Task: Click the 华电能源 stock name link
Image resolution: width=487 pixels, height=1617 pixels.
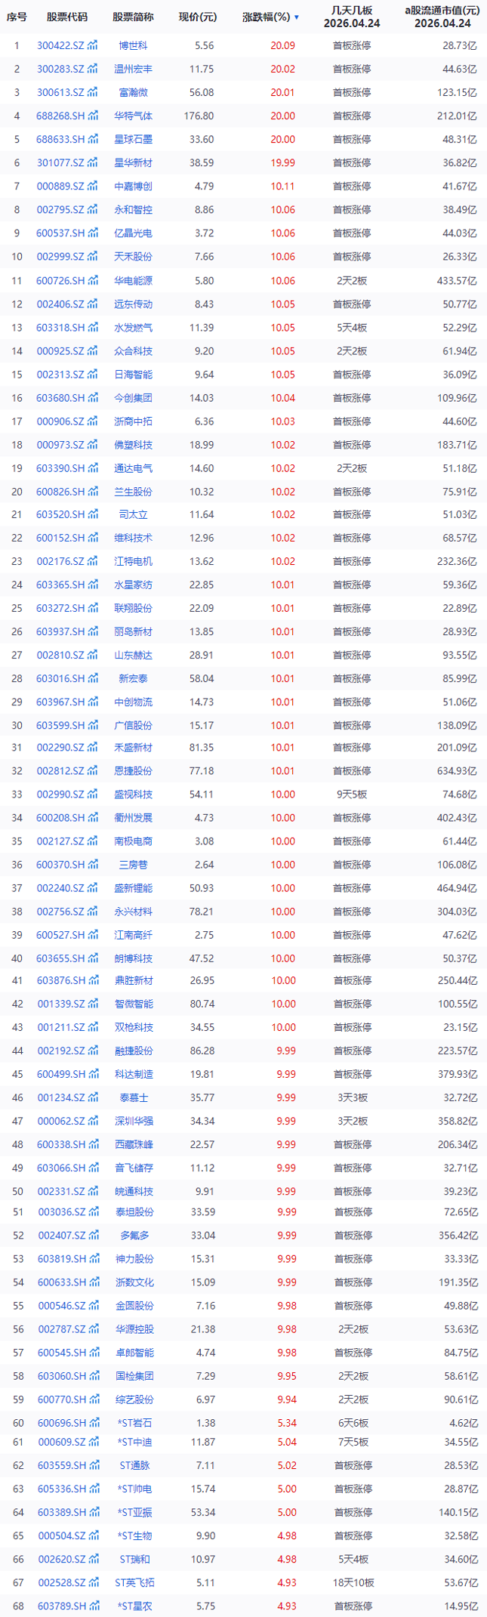Action: coord(133,280)
